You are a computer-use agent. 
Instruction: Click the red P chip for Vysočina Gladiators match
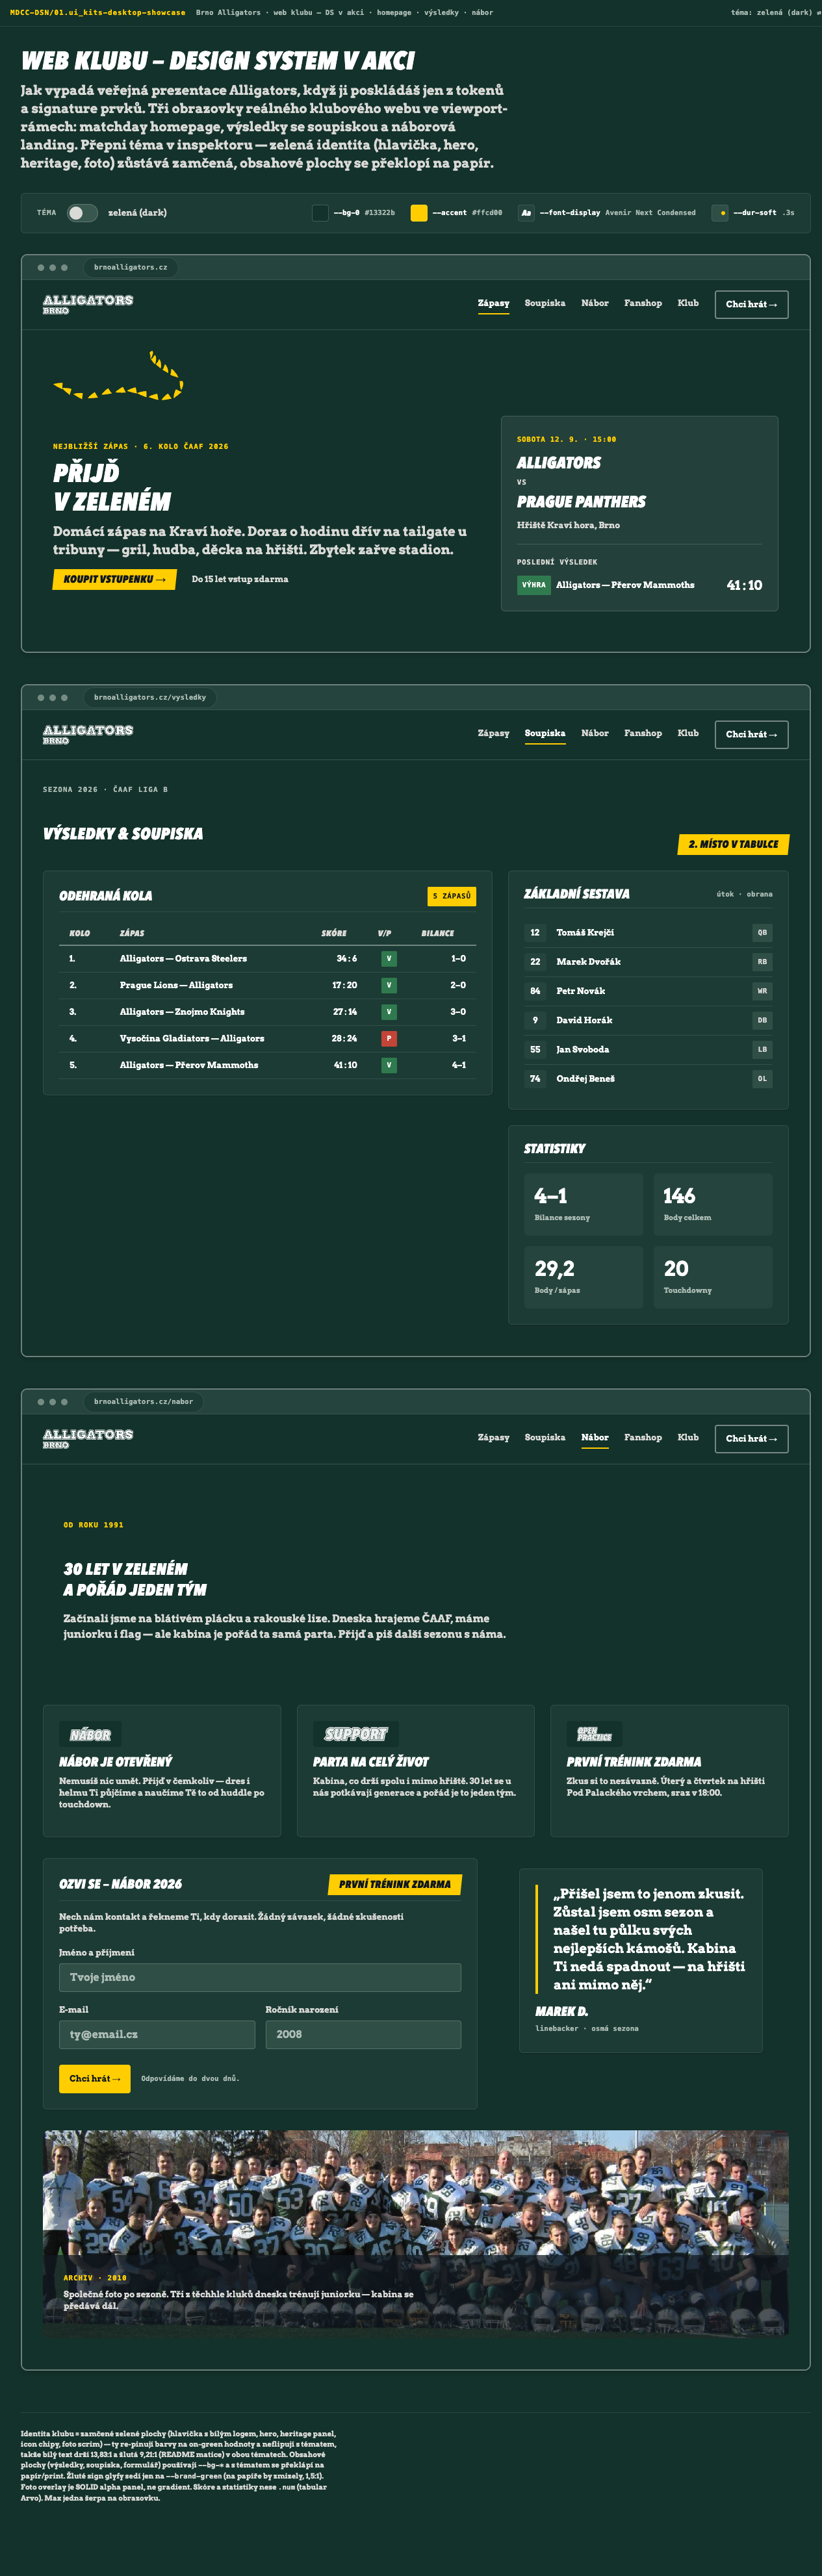pyautogui.click(x=389, y=1039)
